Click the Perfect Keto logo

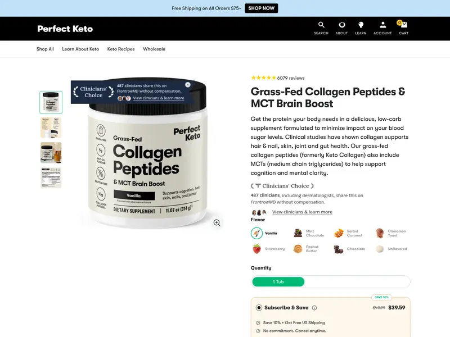tap(65, 29)
